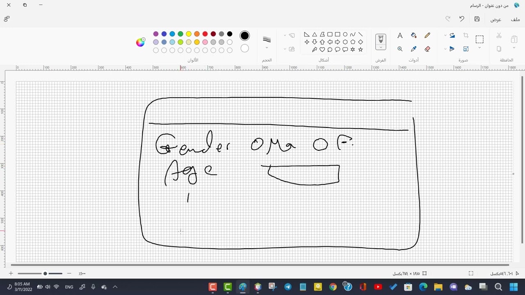This screenshot has height=295, width=525.
Task: Click the Crop icon
Action: [x=466, y=36]
